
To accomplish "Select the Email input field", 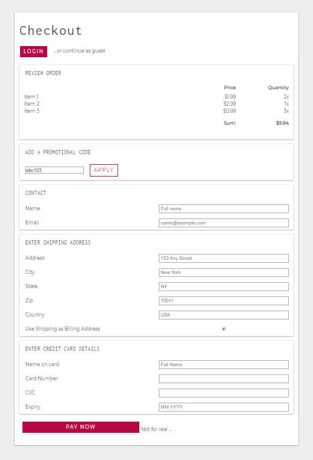I will click(224, 223).
